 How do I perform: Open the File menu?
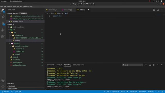click(2, 6)
